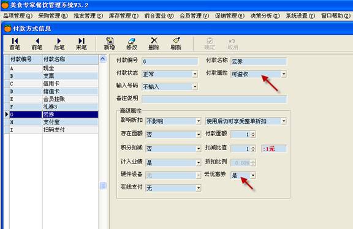
Task: Click the list scrollbar thumb
Action: pyautogui.click(x=103, y=186)
